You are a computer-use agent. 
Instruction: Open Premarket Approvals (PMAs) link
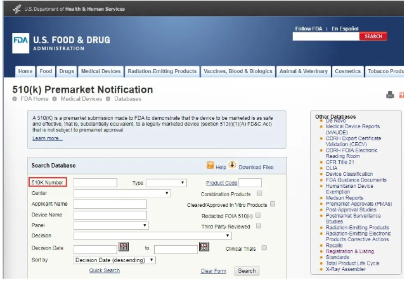[359, 204]
